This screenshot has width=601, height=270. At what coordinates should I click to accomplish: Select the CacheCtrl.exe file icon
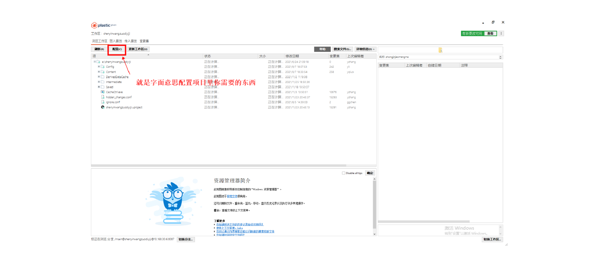pos(103,92)
